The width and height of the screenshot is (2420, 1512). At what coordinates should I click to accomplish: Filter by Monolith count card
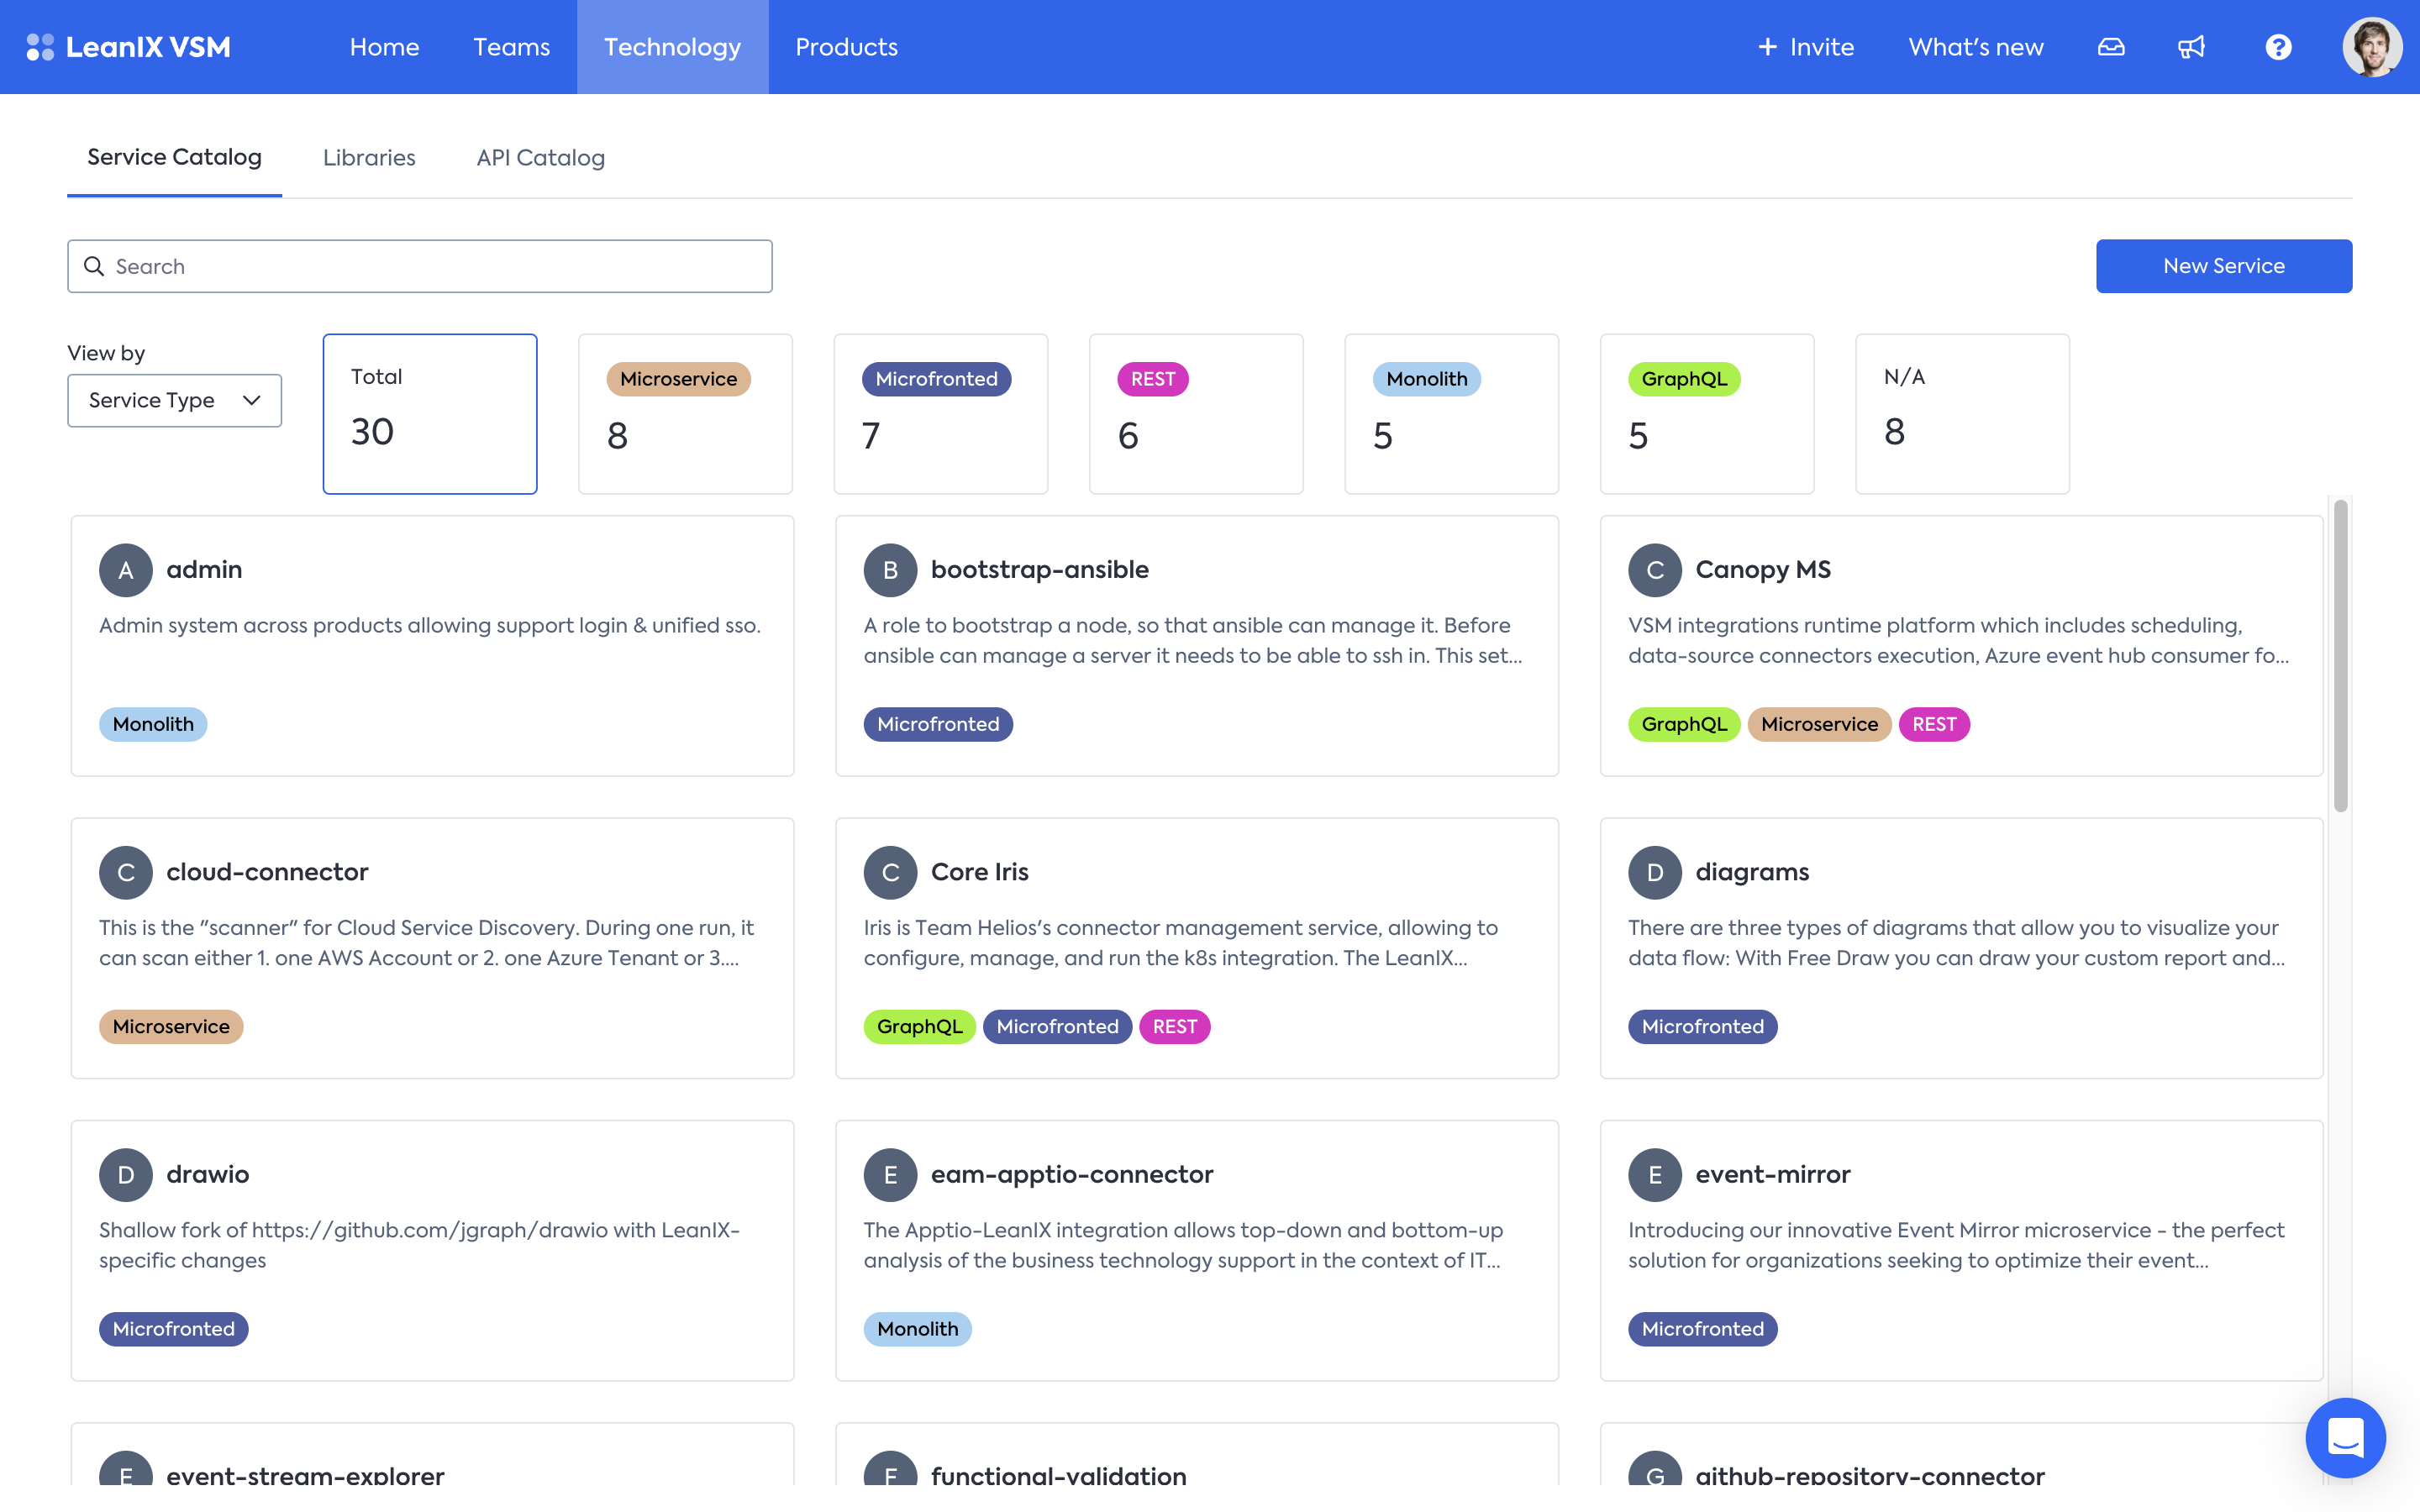[x=1452, y=414]
